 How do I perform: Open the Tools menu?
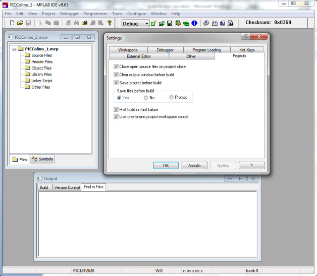(x=117, y=14)
